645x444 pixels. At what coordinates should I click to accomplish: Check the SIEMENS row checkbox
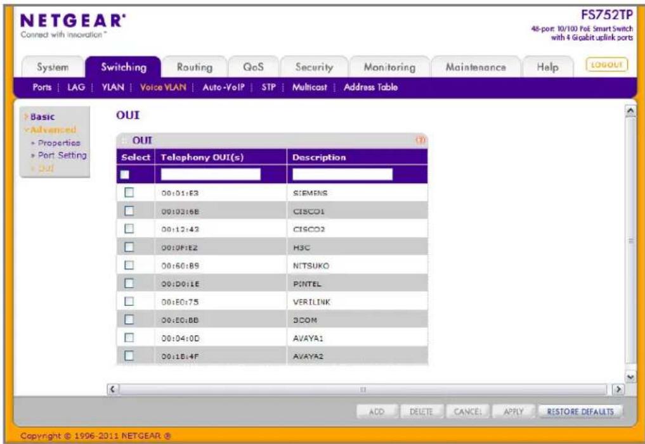pyautogui.click(x=129, y=192)
